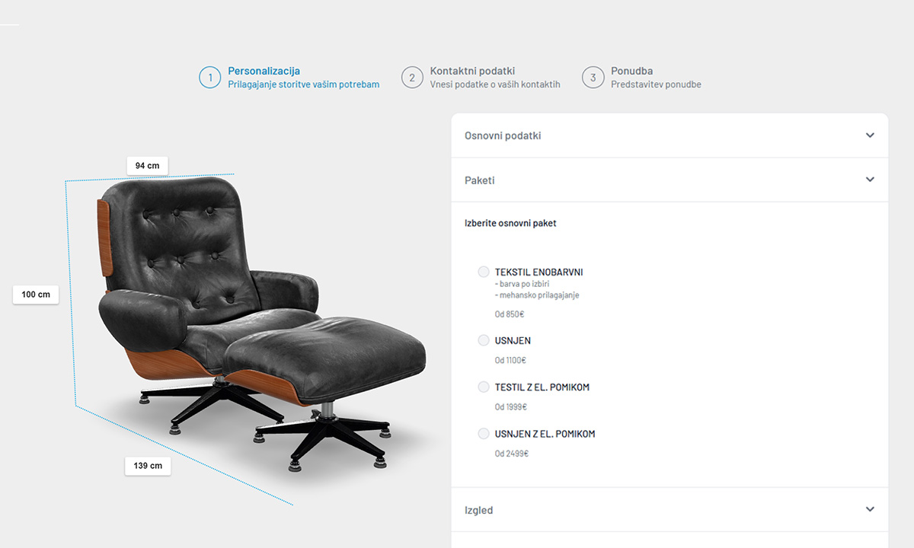Image resolution: width=914 pixels, height=548 pixels.
Task: Choose TESTIL Z EL. POMIKOM radio button
Action: (484, 387)
